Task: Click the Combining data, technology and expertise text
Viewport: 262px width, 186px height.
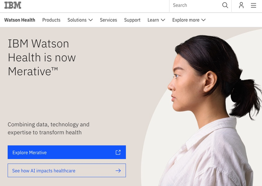Action: point(48,129)
